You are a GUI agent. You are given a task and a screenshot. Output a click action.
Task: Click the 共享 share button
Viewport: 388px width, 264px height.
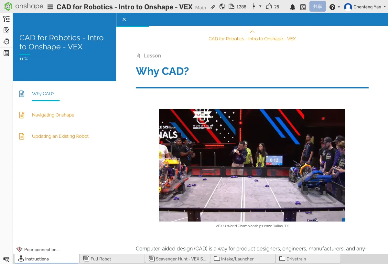(x=317, y=6)
